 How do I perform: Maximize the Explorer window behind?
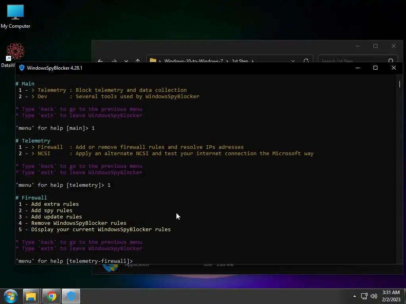pos(375,46)
